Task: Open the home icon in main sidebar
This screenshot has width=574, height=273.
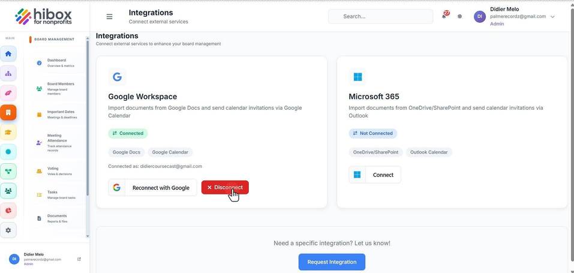Action: point(8,54)
